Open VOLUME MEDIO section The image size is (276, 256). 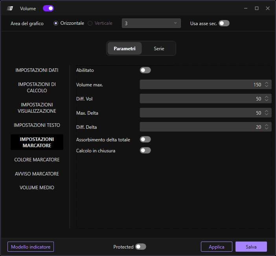tap(37, 188)
